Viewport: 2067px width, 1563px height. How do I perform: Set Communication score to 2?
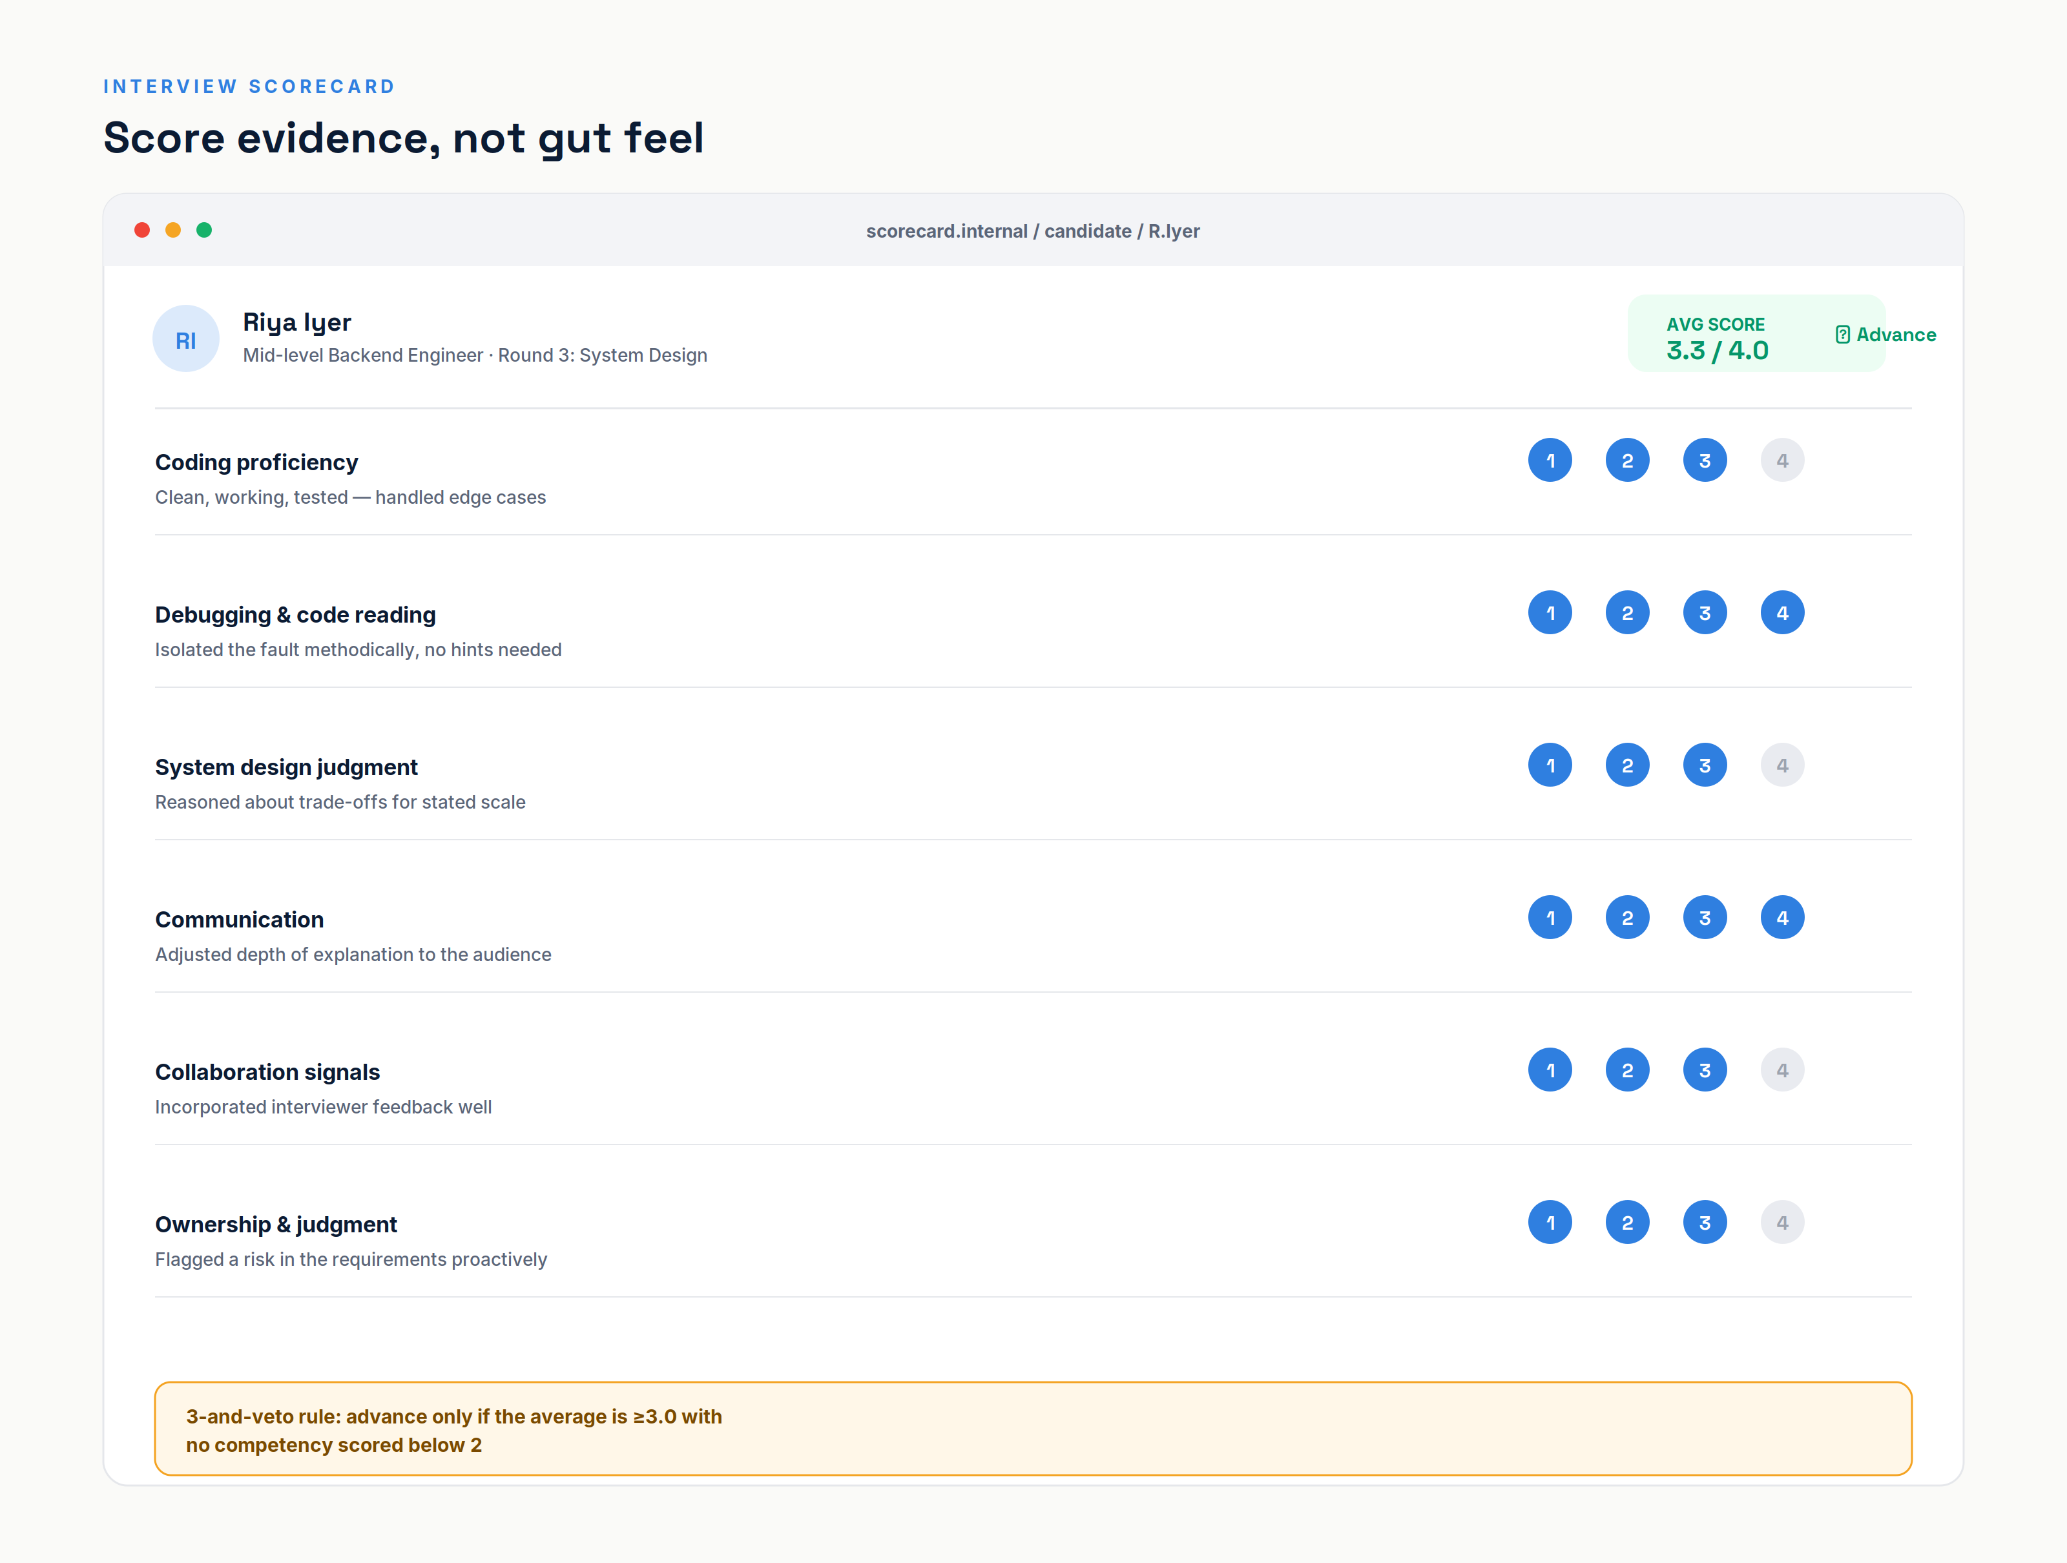pos(1627,917)
